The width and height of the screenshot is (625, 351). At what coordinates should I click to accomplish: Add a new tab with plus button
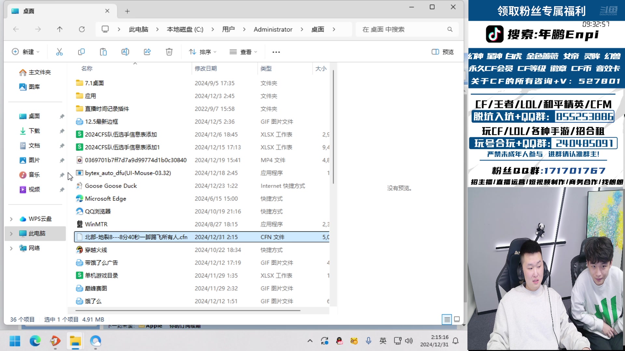coord(127,11)
